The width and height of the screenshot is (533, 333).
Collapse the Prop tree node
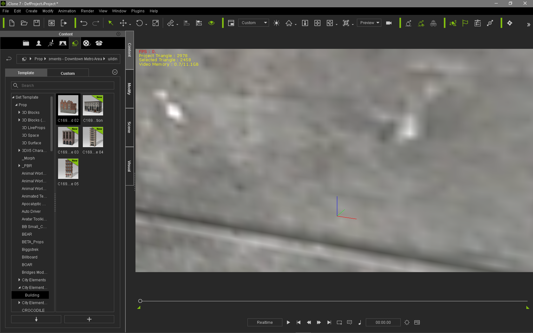16,105
